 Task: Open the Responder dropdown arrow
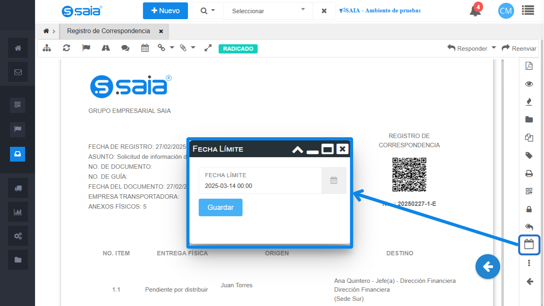pyautogui.click(x=493, y=48)
